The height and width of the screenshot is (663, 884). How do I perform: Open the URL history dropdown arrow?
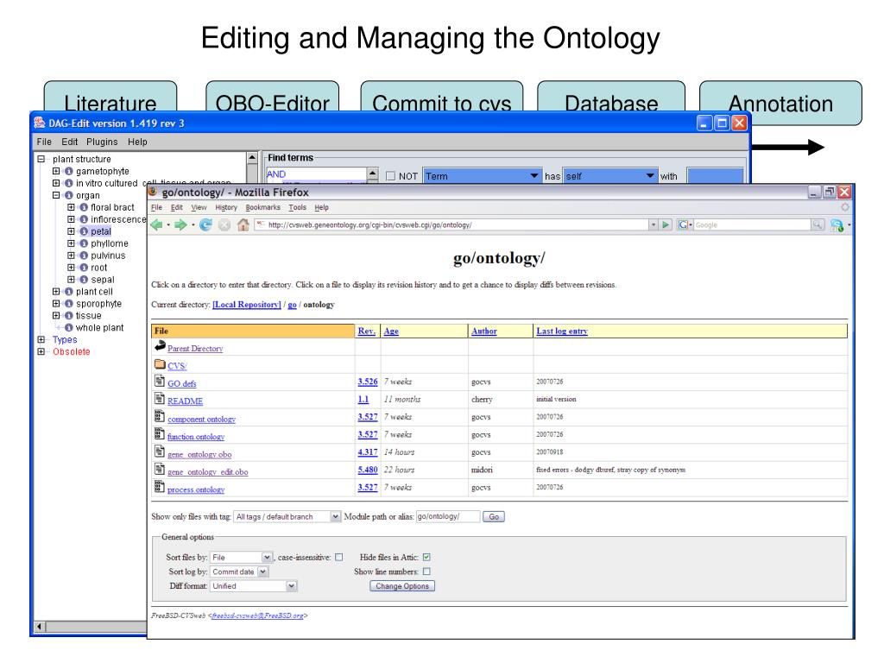[x=654, y=224]
